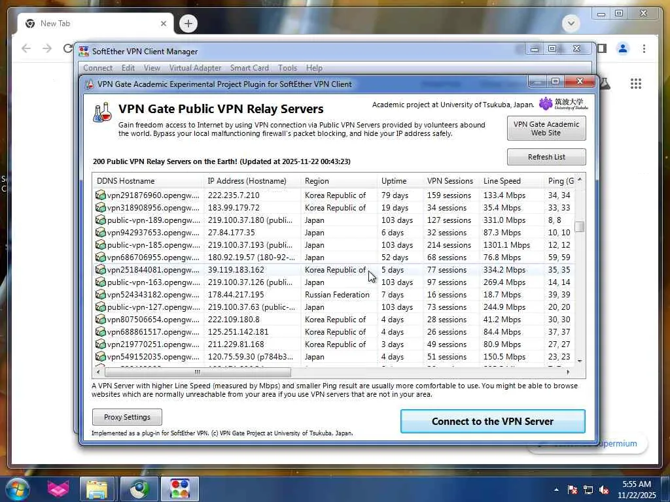670x502 pixels.
Task: Select server icon for vpn807506654.opengw
Action: click(x=100, y=319)
